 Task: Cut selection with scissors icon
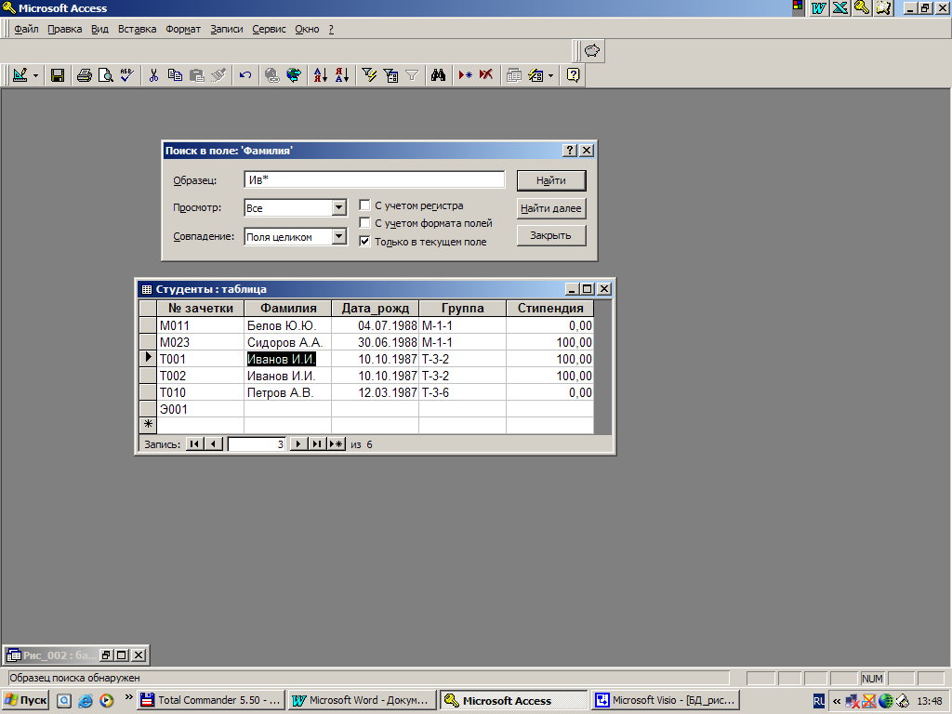point(153,75)
